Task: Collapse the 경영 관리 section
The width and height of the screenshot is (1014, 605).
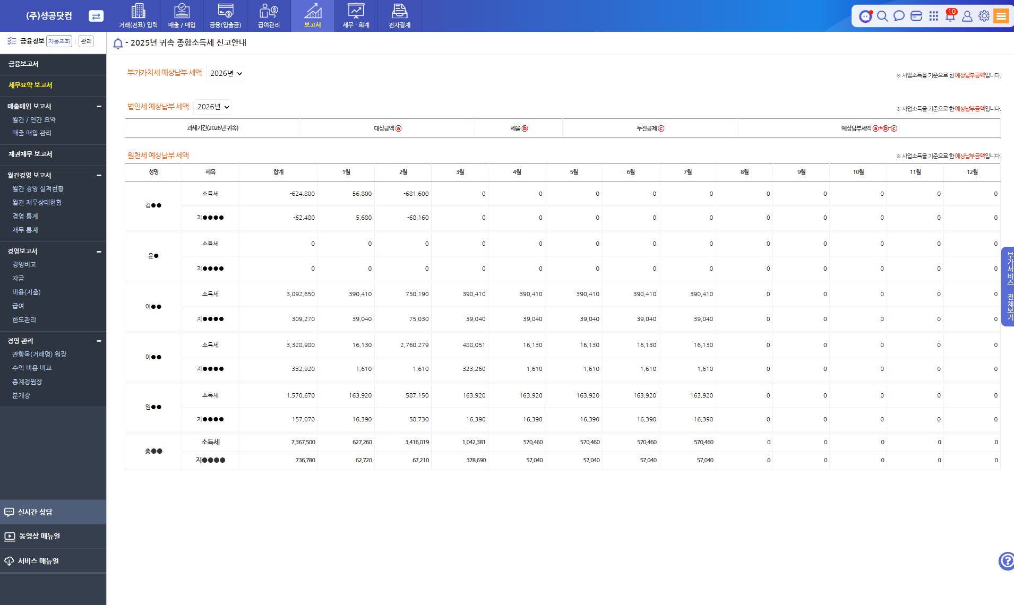Action: click(99, 341)
